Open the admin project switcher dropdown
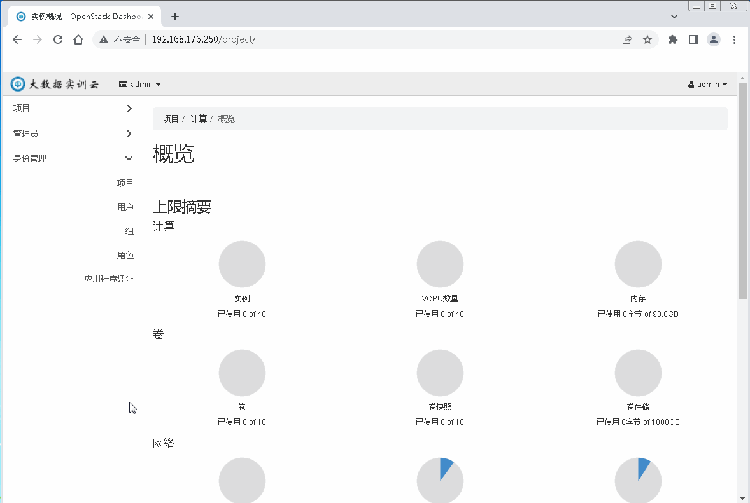Viewport: 750px width, 503px height. (139, 83)
